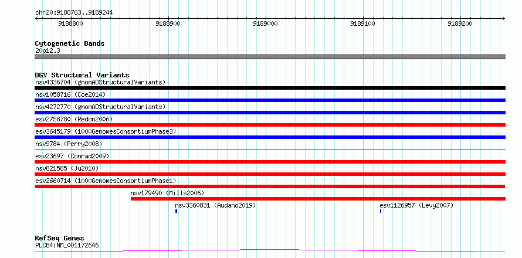Open the esv2758780 (Redon2006) label
Image resolution: width=522 pixels, height=258 pixels.
point(74,119)
